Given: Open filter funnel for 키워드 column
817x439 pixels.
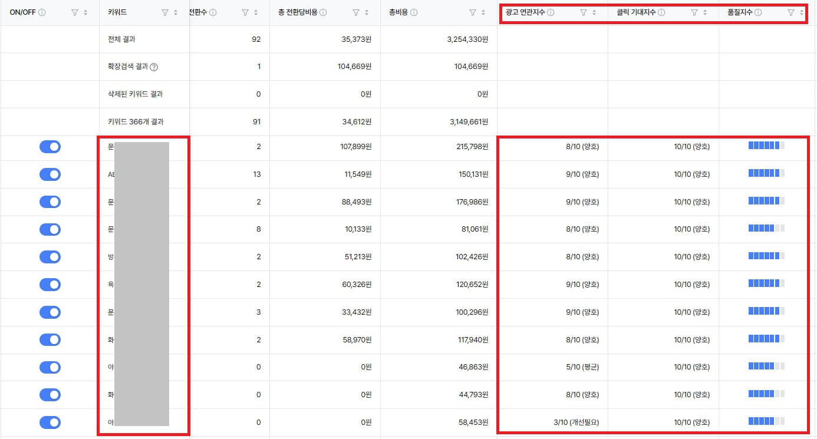Looking at the screenshot, I should click(x=164, y=12).
